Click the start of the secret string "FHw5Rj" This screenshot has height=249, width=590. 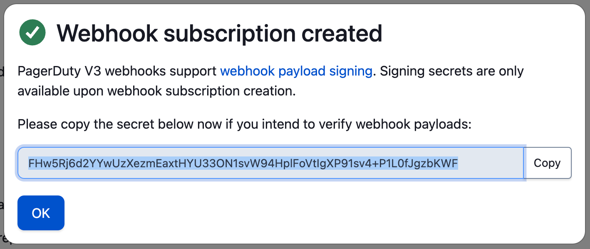pos(42,164)
